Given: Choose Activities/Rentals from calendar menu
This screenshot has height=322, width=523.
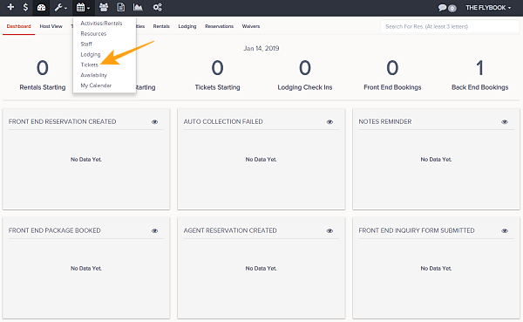Looking at the screenshot, I should click(x=101, y=24).
